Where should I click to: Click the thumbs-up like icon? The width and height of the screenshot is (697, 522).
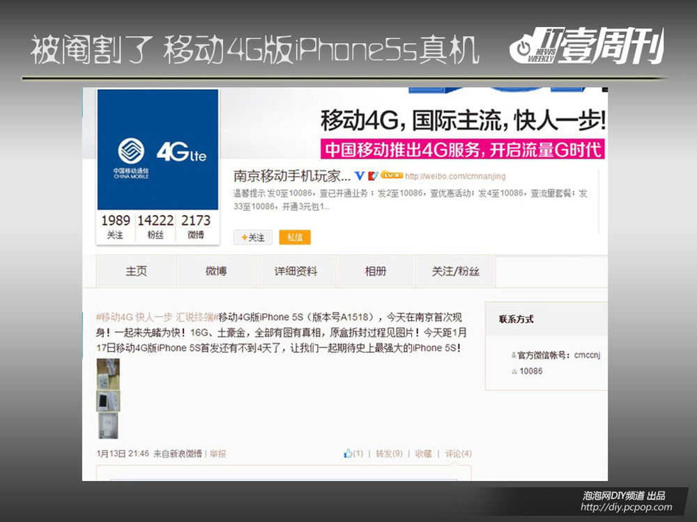click(348, 454)
